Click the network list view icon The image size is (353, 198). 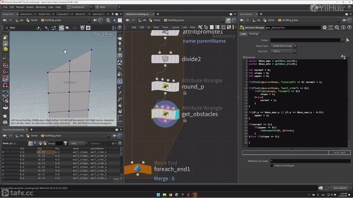[x=212, y=28]
